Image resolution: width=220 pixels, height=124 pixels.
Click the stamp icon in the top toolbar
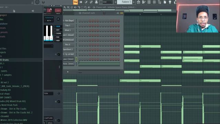pos(96,2)
